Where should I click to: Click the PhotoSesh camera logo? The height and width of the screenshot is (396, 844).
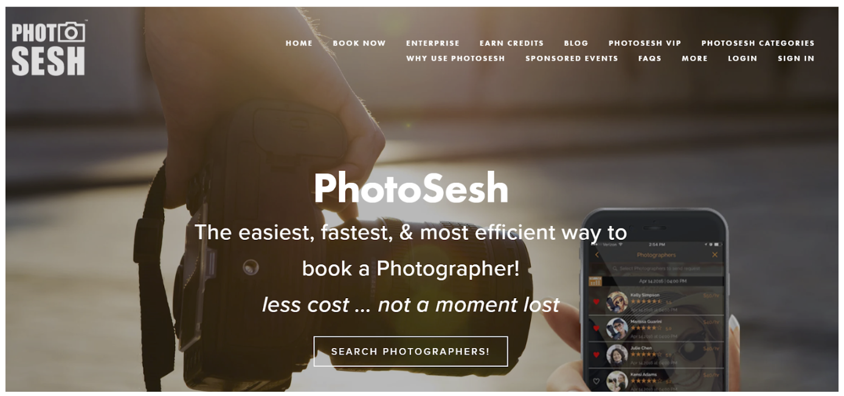point(49,48)
